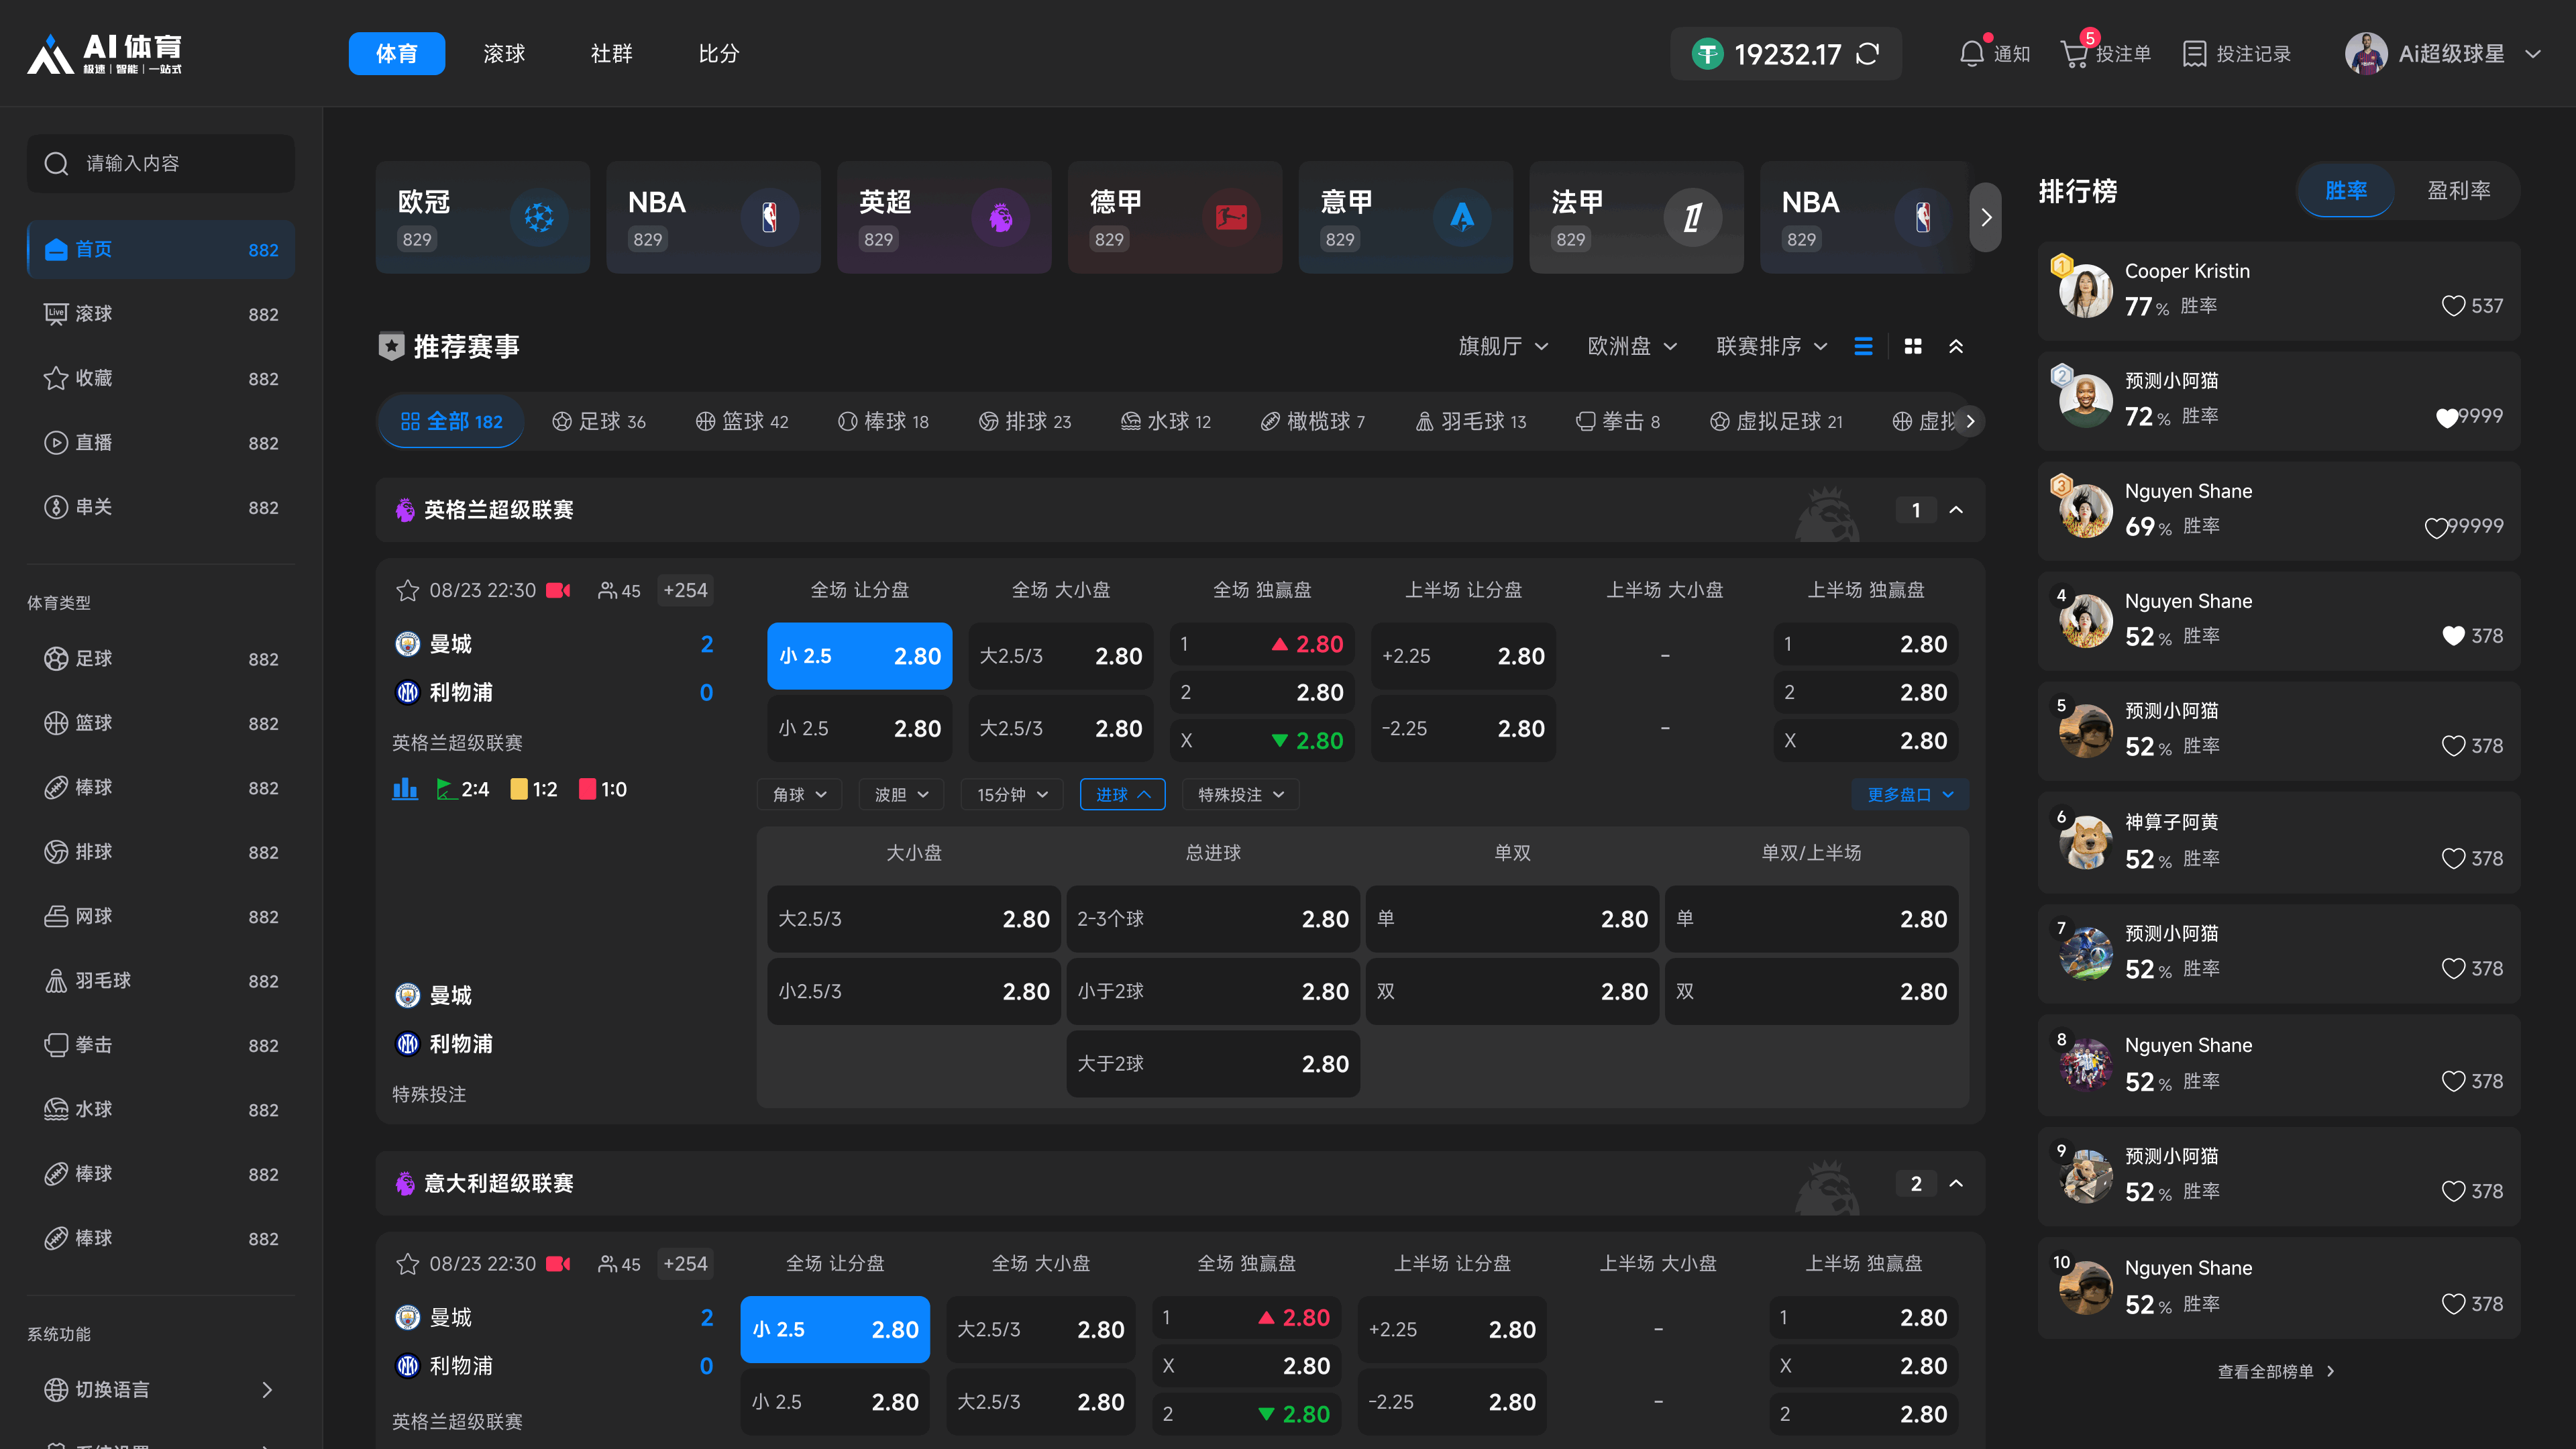2576x1449 pixels.
Task: Open the match statistics bar chart icon
Action: [405, 789]
